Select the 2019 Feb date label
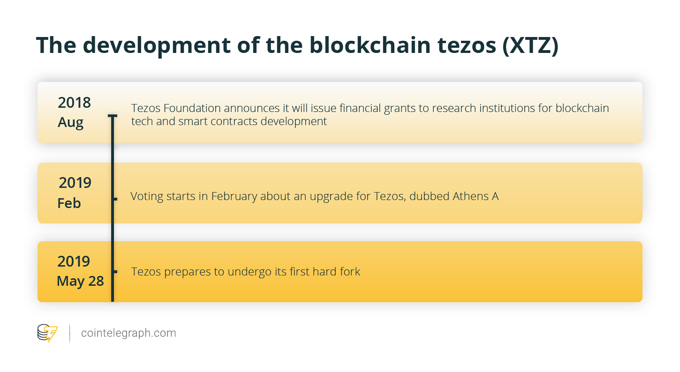 tap(75, 193)
